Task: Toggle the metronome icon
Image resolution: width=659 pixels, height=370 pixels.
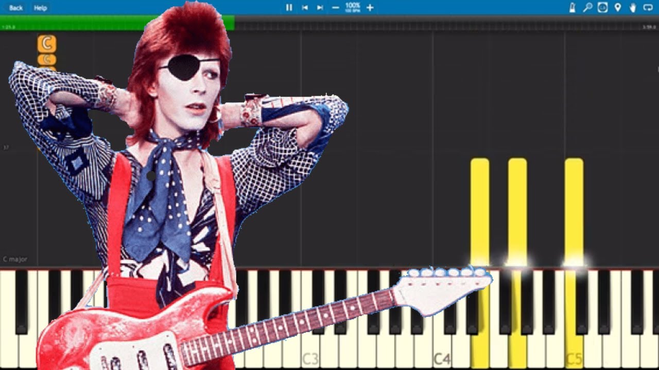Action: tap(573, 8)
